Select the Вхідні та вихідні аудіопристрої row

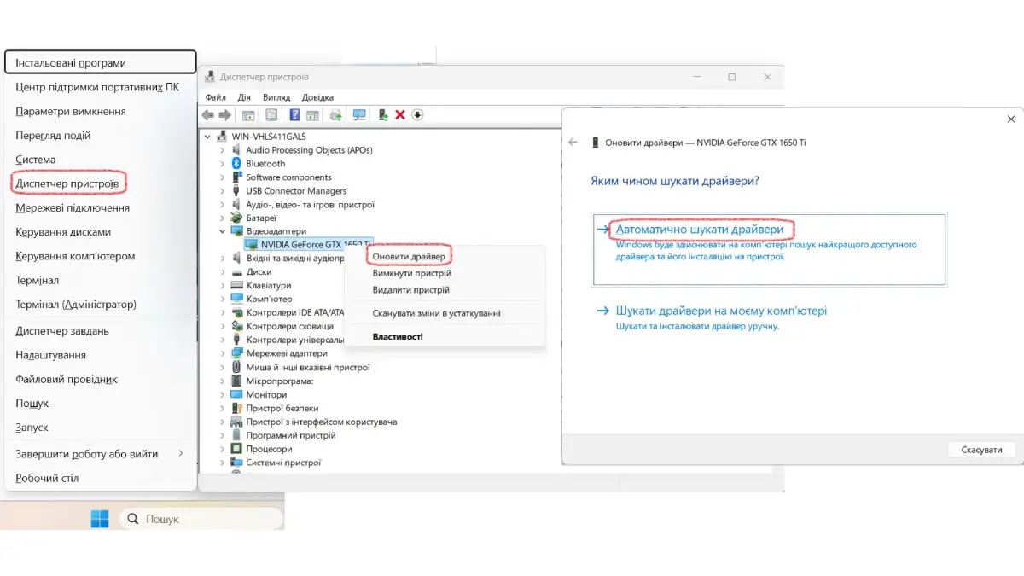pyautogui.click(x=294, y=259)
